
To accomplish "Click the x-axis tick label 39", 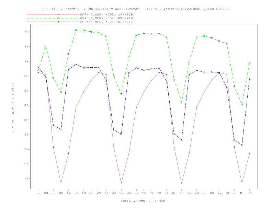I will coord(137,193).
